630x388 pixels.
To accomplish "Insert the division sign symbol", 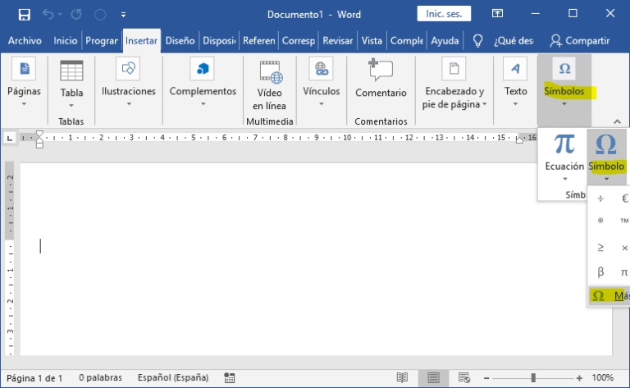I will (x=600, y=199).
